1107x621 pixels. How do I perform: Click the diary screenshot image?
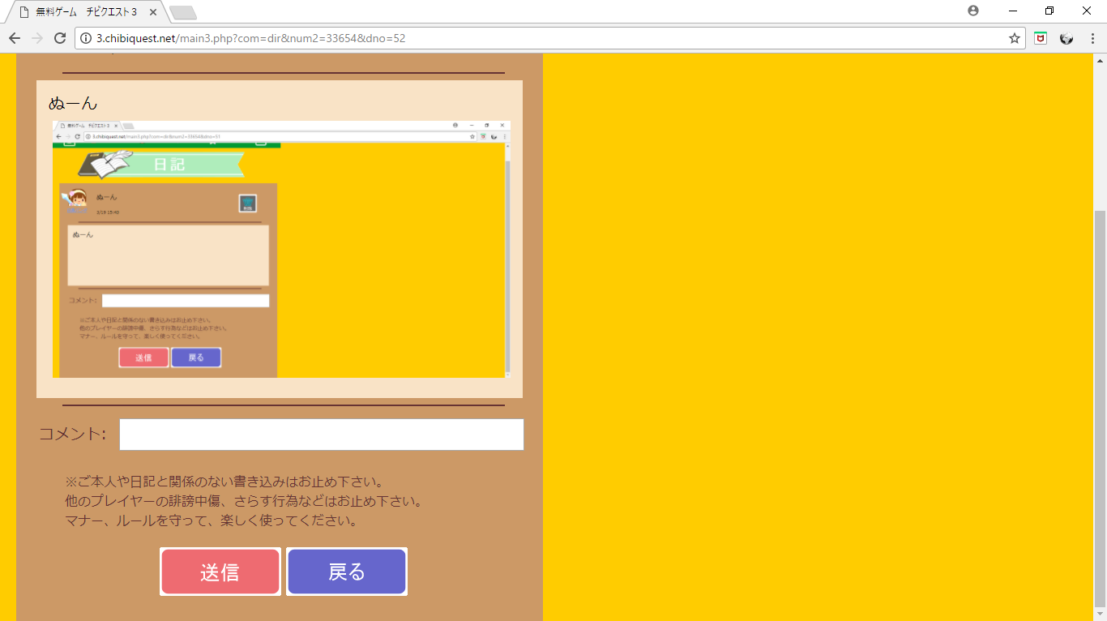281,249
